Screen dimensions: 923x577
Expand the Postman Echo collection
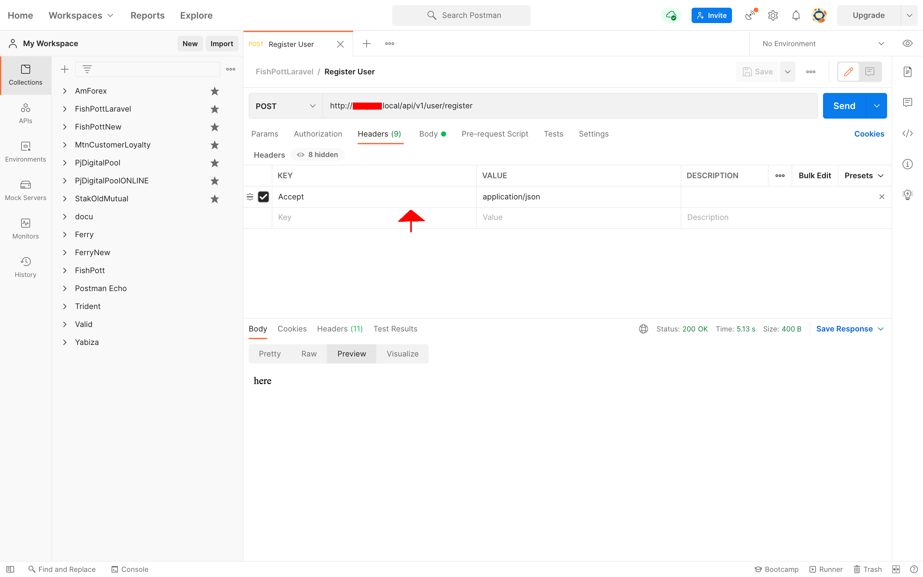tap(65, 288)
